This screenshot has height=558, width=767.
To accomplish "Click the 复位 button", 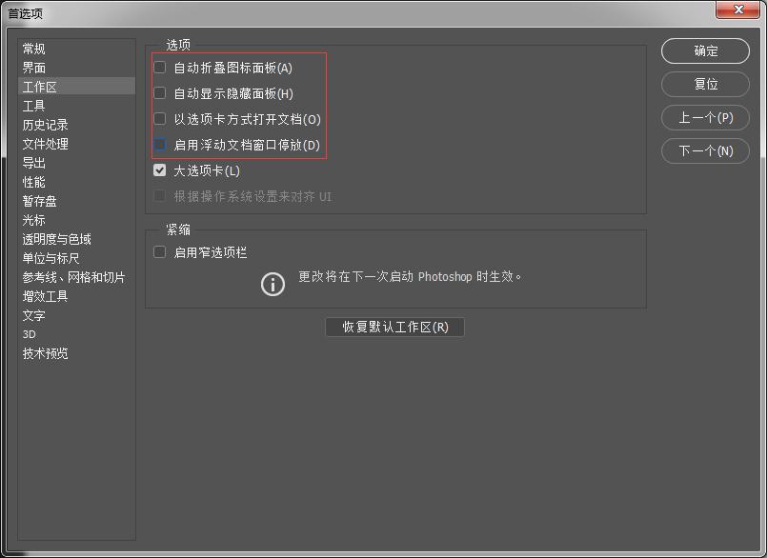I will 705,84.
